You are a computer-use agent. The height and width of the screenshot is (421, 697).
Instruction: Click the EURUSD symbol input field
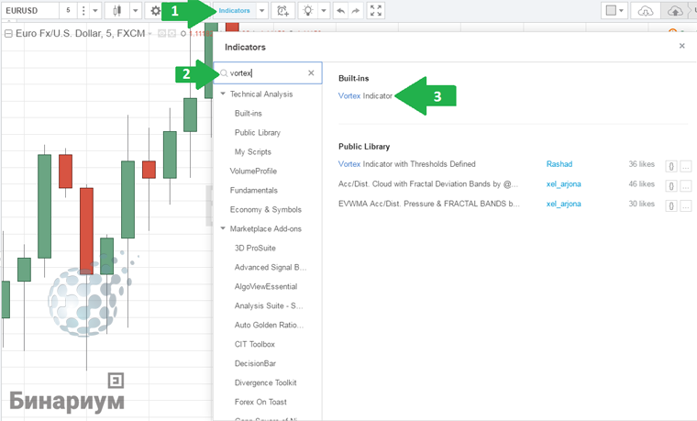(x=29, y=11)
